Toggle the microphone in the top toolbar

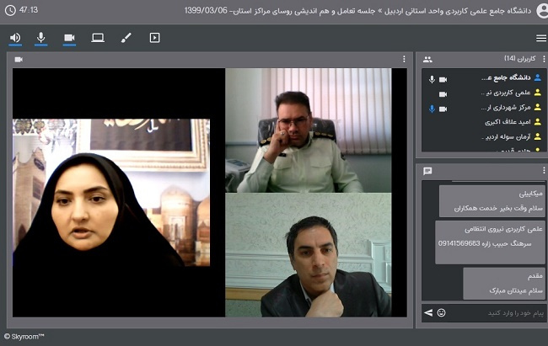pos(40,38)
